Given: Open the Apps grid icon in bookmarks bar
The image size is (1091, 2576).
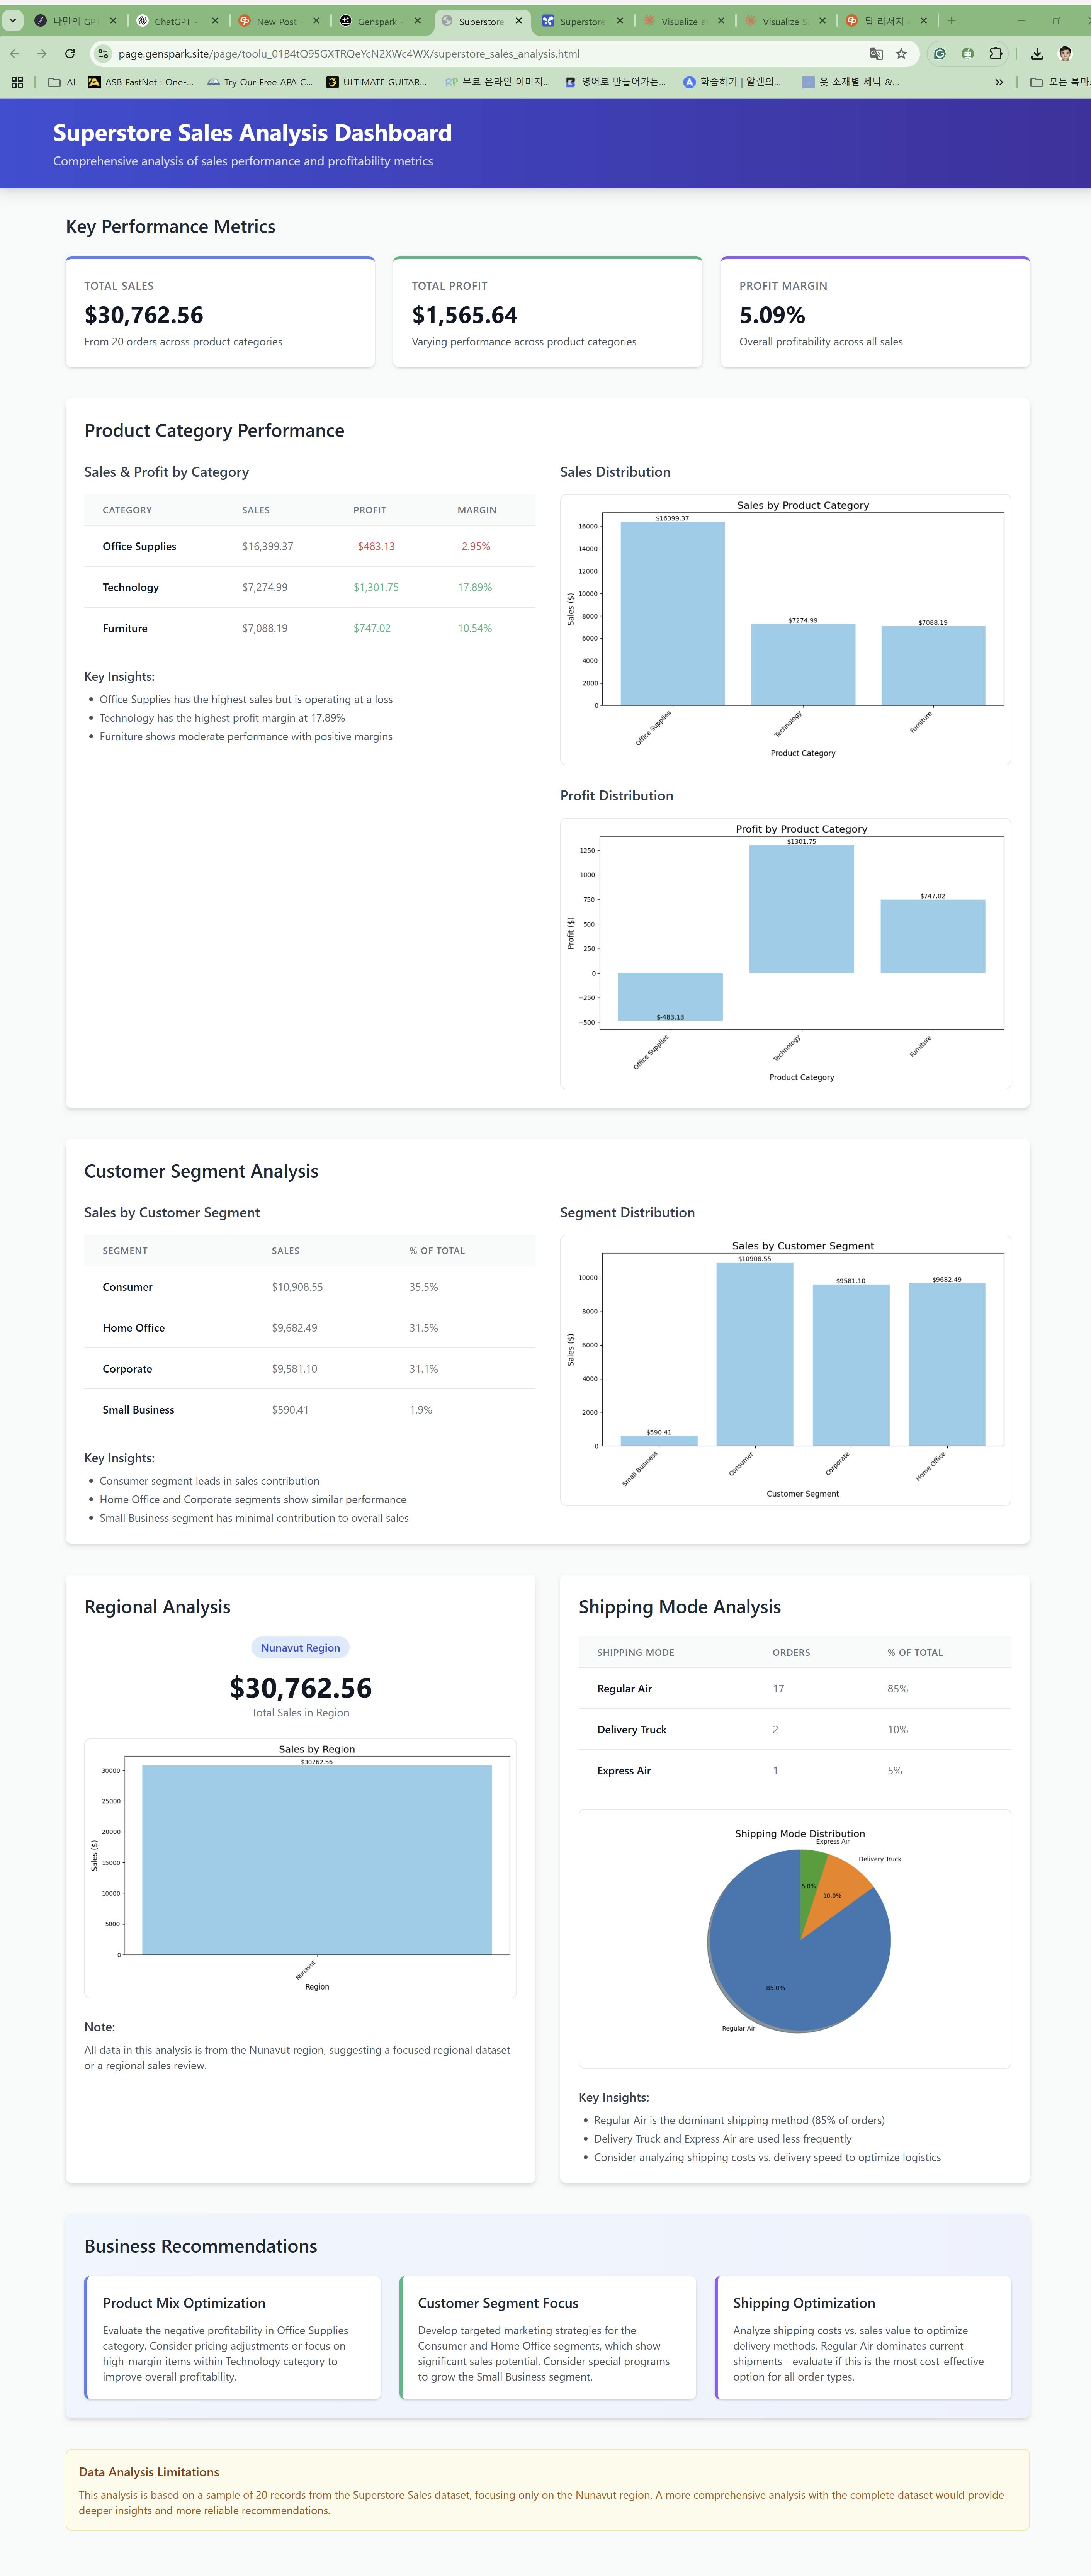Looking at the screenshot, I should coord(17,82).
